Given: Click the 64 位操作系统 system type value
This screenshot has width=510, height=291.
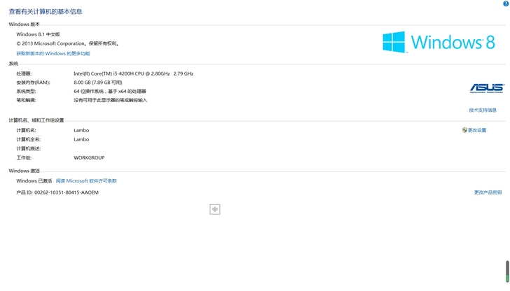Looking at the screenshot, I should tap(110, 91).
